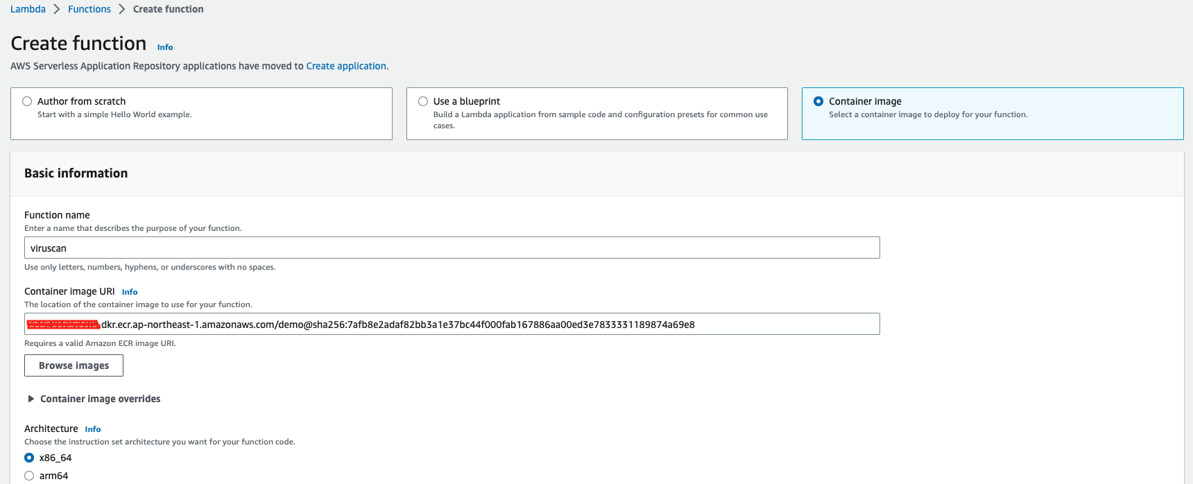Screen dimensions: 1193x484
Task: Choose x86_64 architecture radio button
Action: point(29,458)
